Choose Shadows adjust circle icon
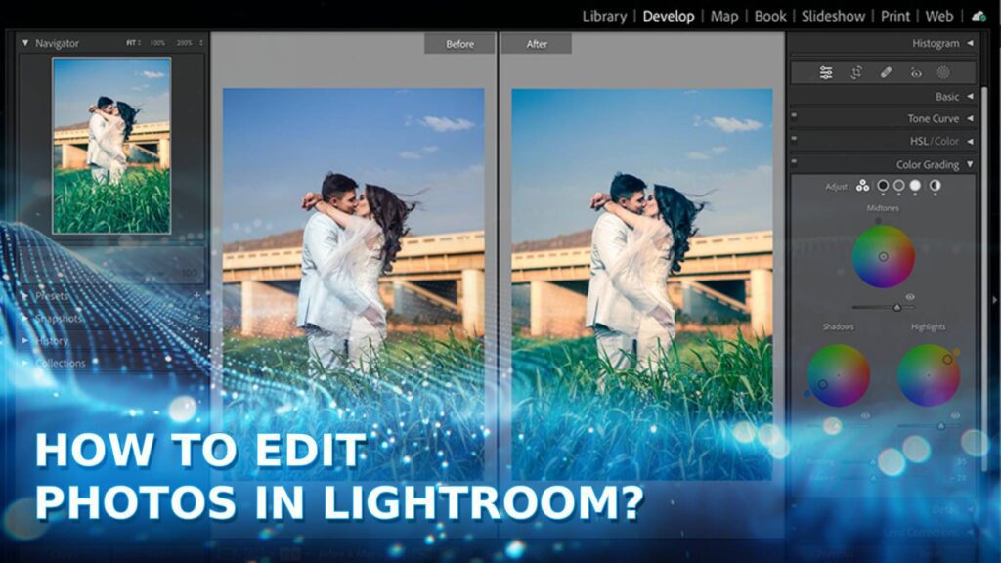Image resolution: width=1001 pixels, height=563 pixels. coord(883,186)
